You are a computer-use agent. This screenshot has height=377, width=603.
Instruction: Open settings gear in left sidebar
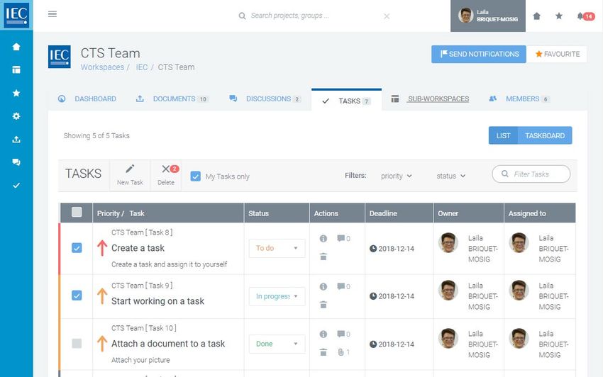pos(16,116)
